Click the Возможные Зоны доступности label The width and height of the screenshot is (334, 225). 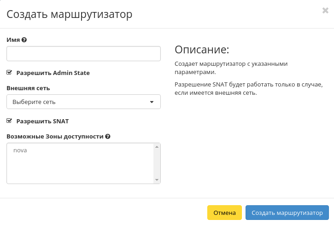[55, 137]
